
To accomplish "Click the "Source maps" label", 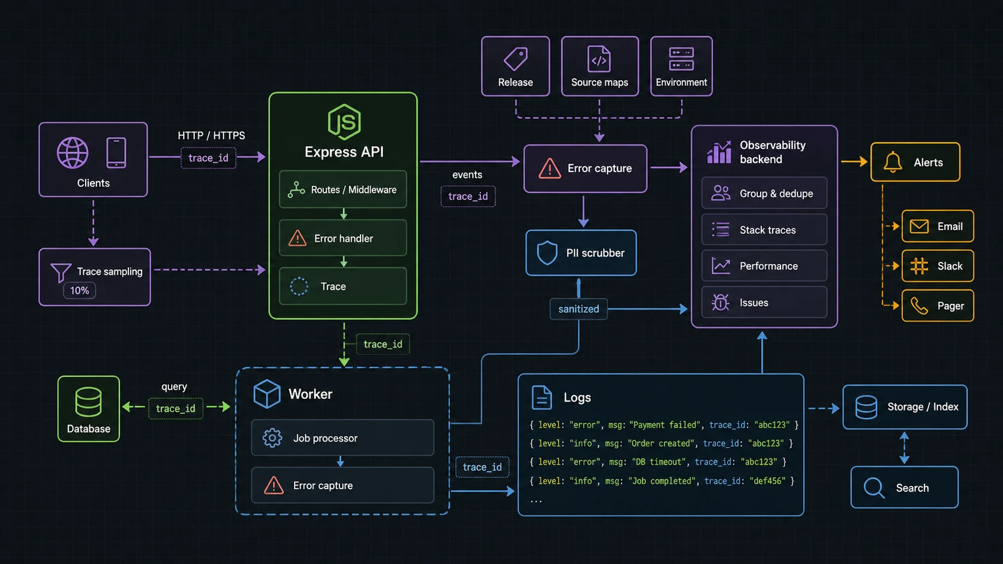I will pyautogui.click(x=599, y=82).
